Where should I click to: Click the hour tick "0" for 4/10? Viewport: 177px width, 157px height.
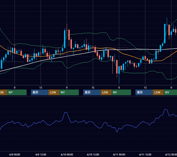coord(67,88)
